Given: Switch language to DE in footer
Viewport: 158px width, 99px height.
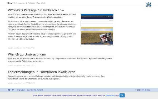Looking at the screenshot, I should coord(9,90).
